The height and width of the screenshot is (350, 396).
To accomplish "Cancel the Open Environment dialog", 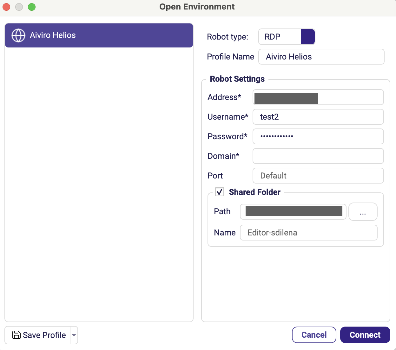I will (314, 335).
